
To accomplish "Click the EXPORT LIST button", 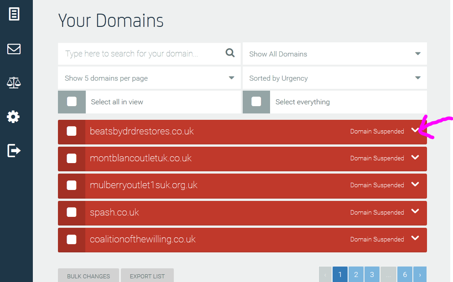I will click(x=147, y=276).
